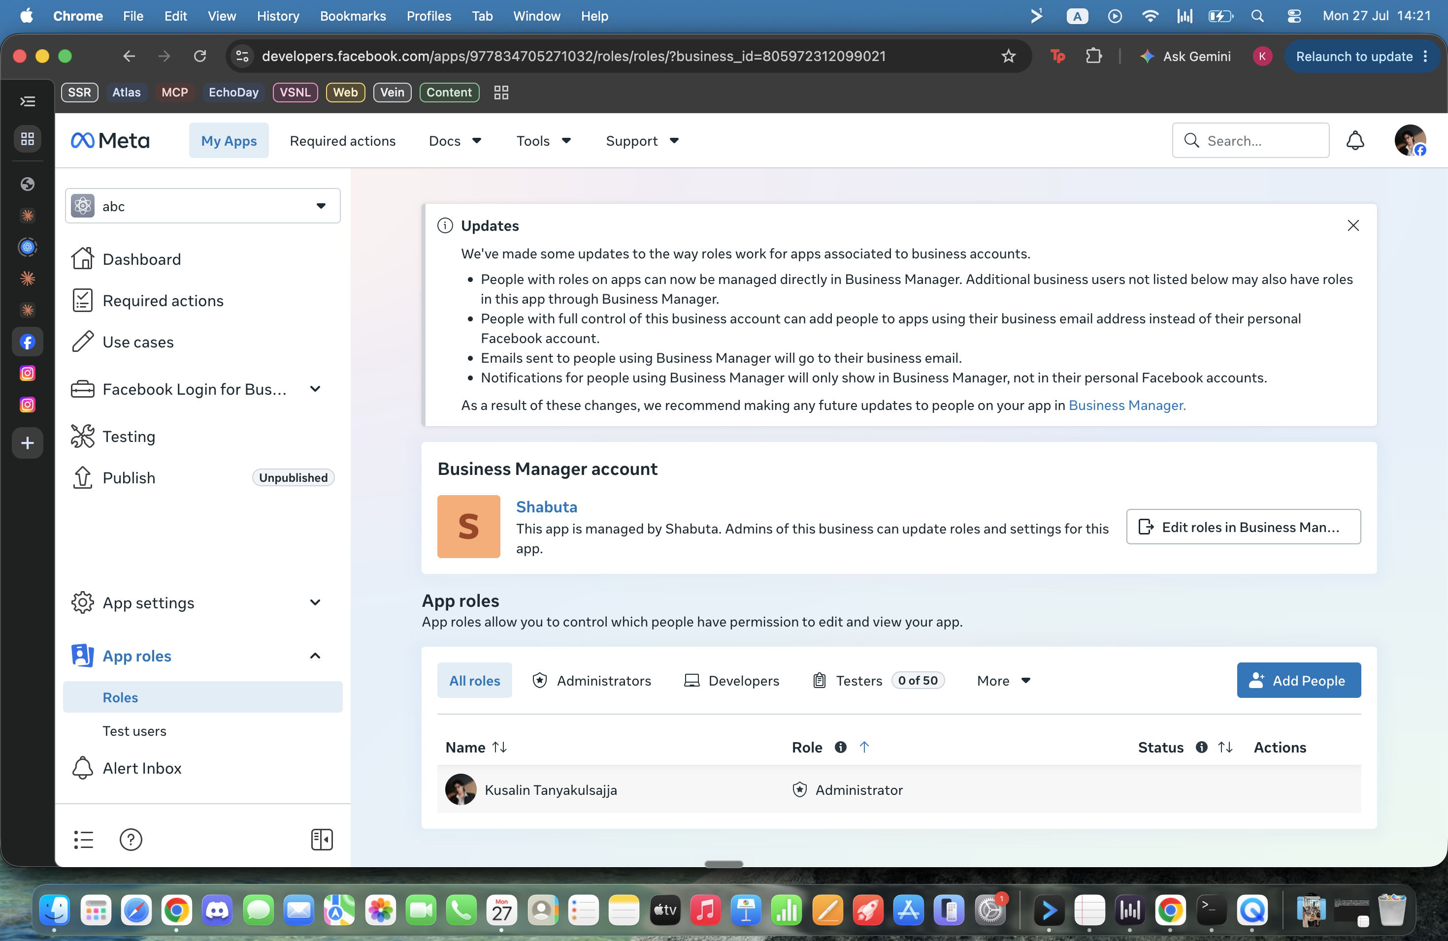Viewport: 1448px width, 941px height.
Task: Click the first Instagram icon in left sidebar
Action: tap(28, 373)
